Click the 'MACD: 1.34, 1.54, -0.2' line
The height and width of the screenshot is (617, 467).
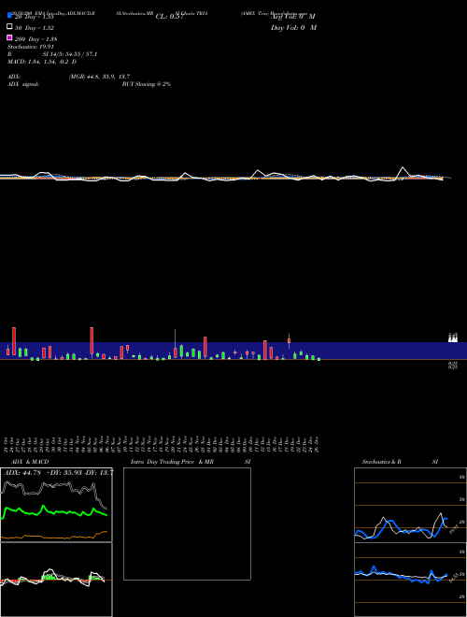(x=42, y=62)
